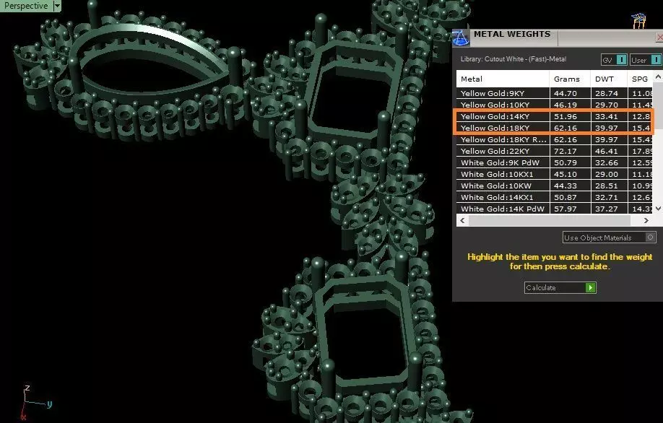Select the White Gold:14KX1 row
The width and height of the screenshot is (663, 423).
coord(555,197)
